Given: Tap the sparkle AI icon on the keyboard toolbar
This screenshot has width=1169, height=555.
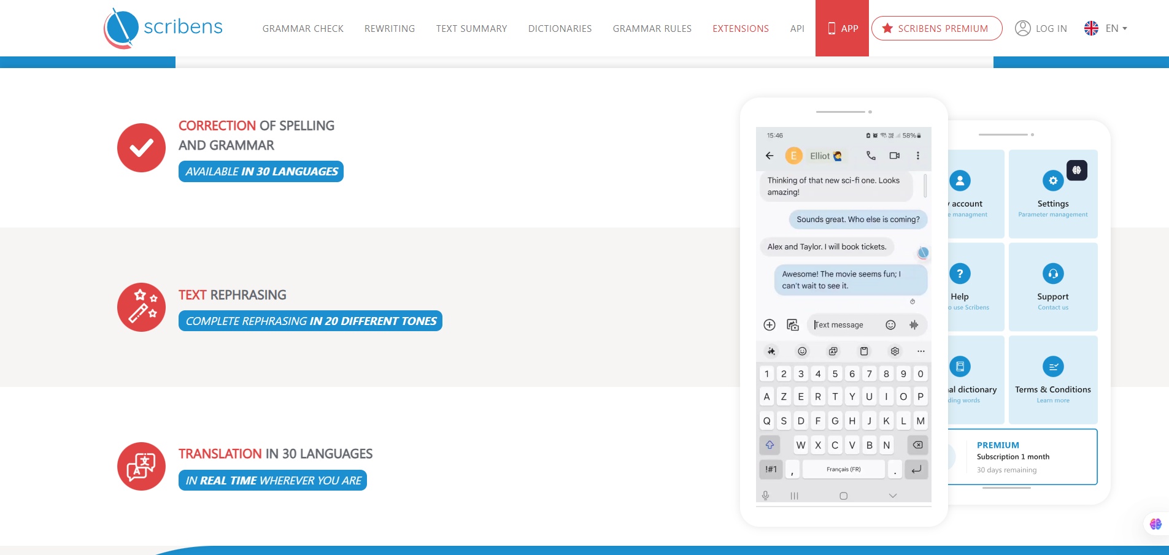Looking at the screenshot, I should coord(771,351).
